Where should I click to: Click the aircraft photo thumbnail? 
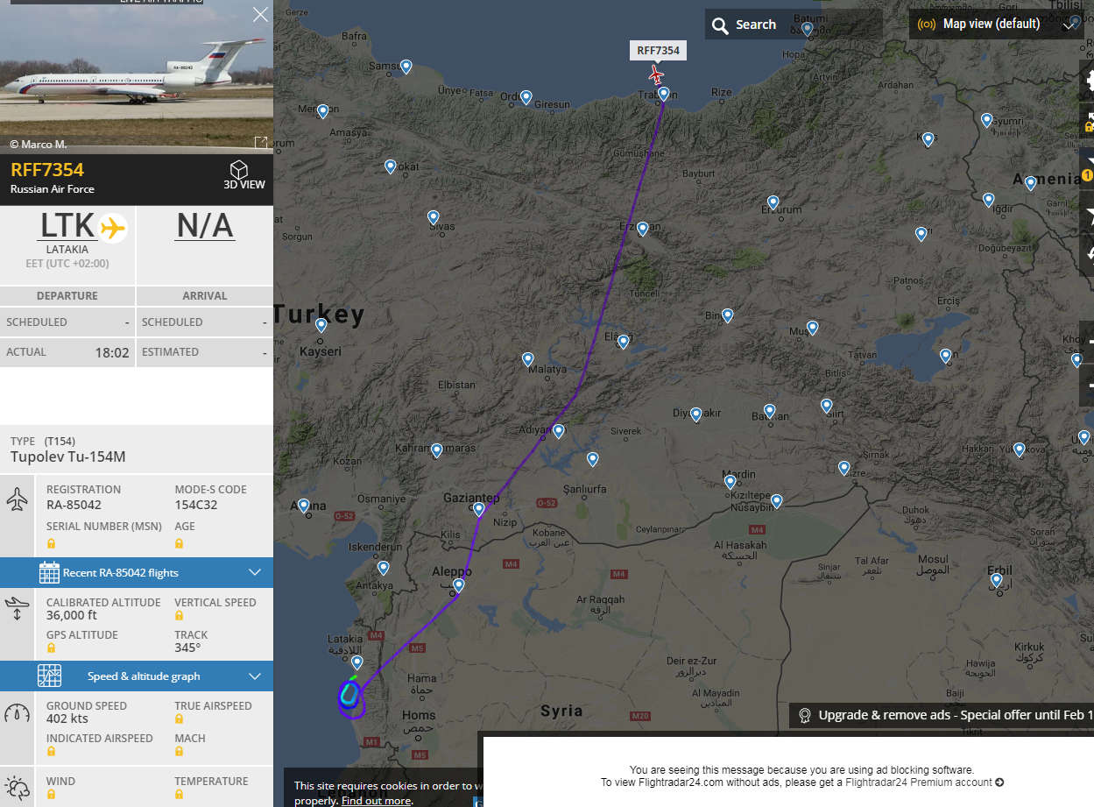[x=137, y=77]
